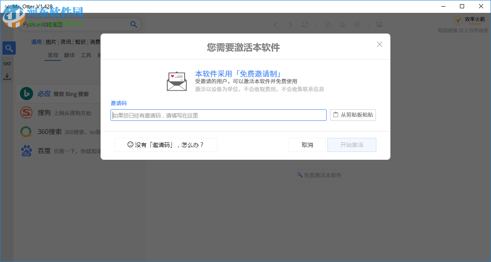The height and width of the screenshot is (262, 491).
Task: Click the 免费激活本软件 button
Action: (319, 175)
